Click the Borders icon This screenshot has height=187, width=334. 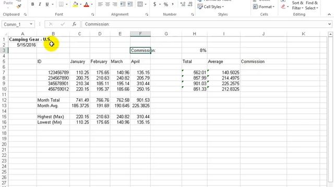61,4
